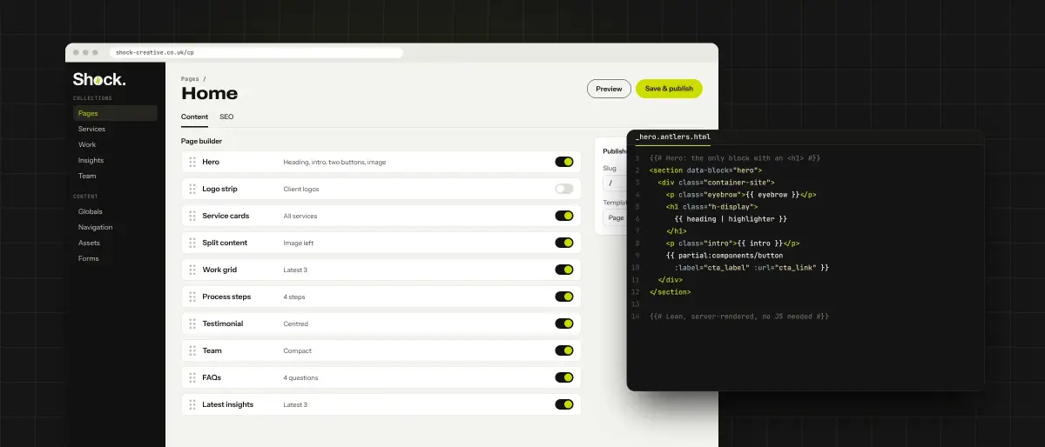Click the drag handle of Split content block

[x=192, y=243]
